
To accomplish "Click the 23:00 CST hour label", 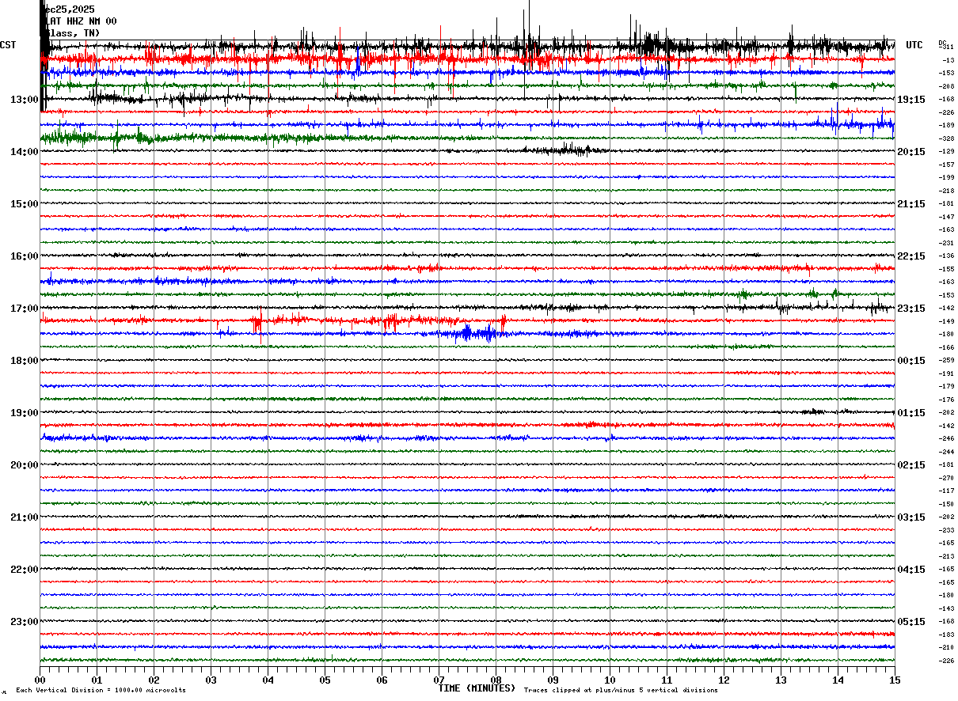I will point(25,622).
